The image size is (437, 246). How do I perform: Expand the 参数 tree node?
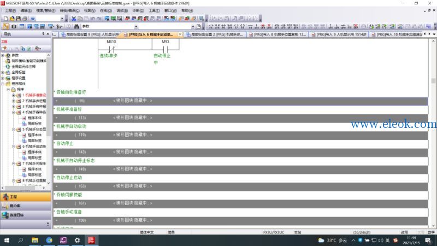[3, 55]
